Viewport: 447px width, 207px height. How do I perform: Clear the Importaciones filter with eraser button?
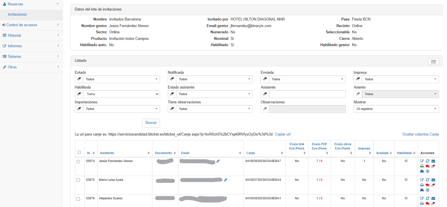pyautogui.click(x=79, y=109)
